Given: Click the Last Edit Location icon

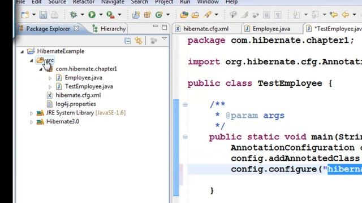Looking at the screenshot, I should coord(334,15).
